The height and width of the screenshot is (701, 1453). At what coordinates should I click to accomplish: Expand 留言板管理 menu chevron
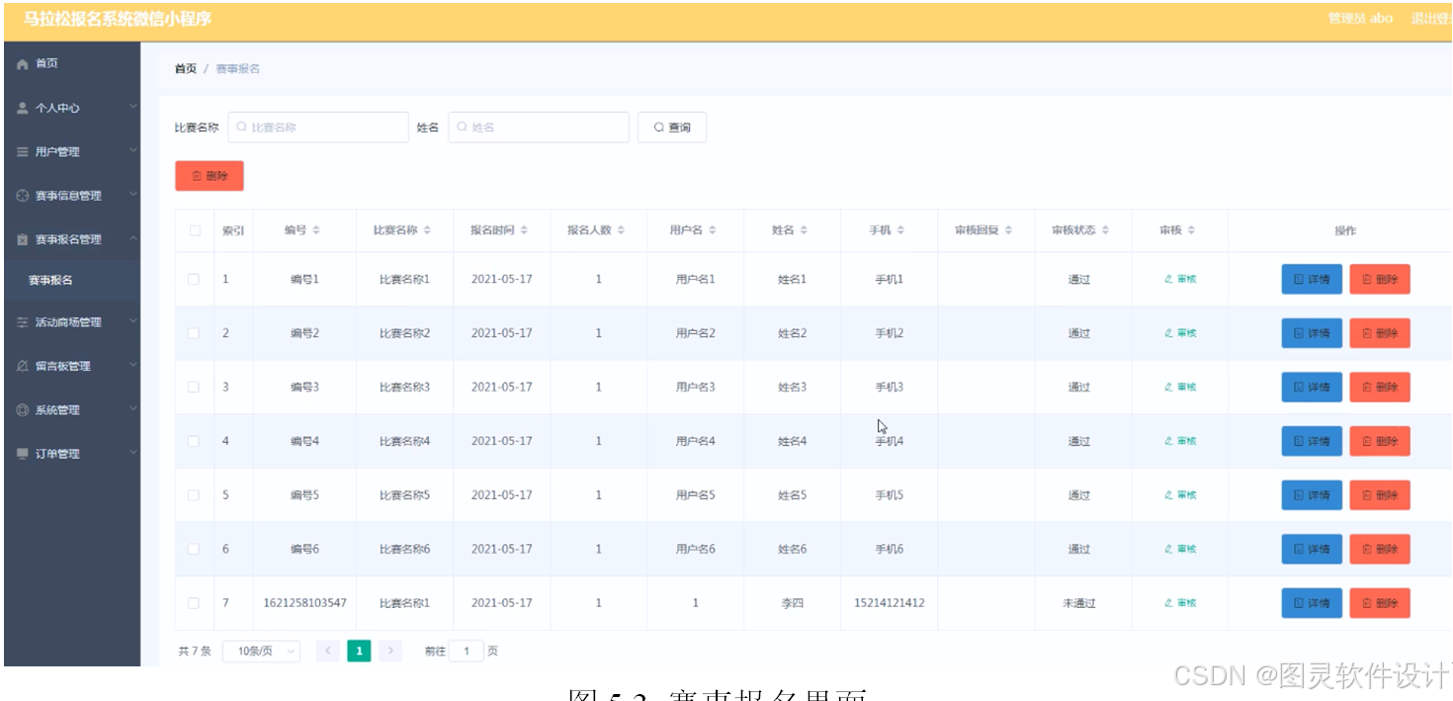pos(132,364)
